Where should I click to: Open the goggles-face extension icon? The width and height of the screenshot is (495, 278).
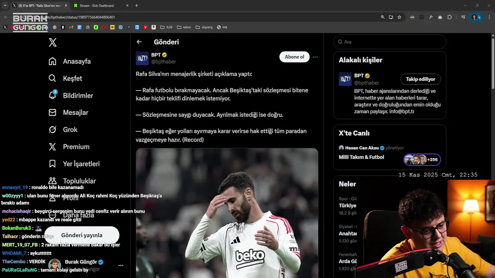[x=412, y=17]
